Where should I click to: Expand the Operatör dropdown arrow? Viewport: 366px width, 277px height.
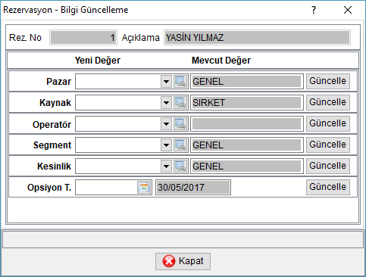coord(166,124)
